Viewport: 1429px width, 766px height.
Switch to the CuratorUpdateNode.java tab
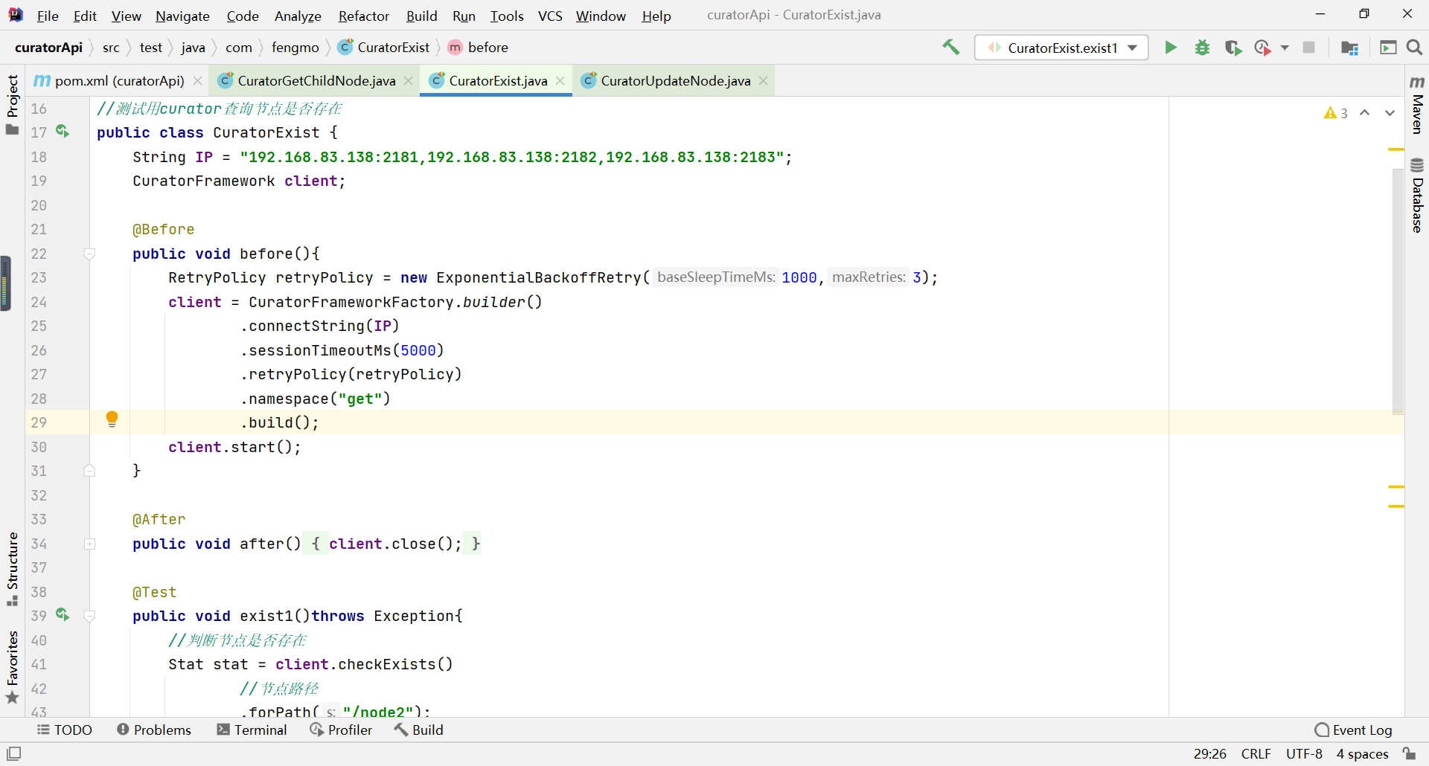[x=675, y=80]
